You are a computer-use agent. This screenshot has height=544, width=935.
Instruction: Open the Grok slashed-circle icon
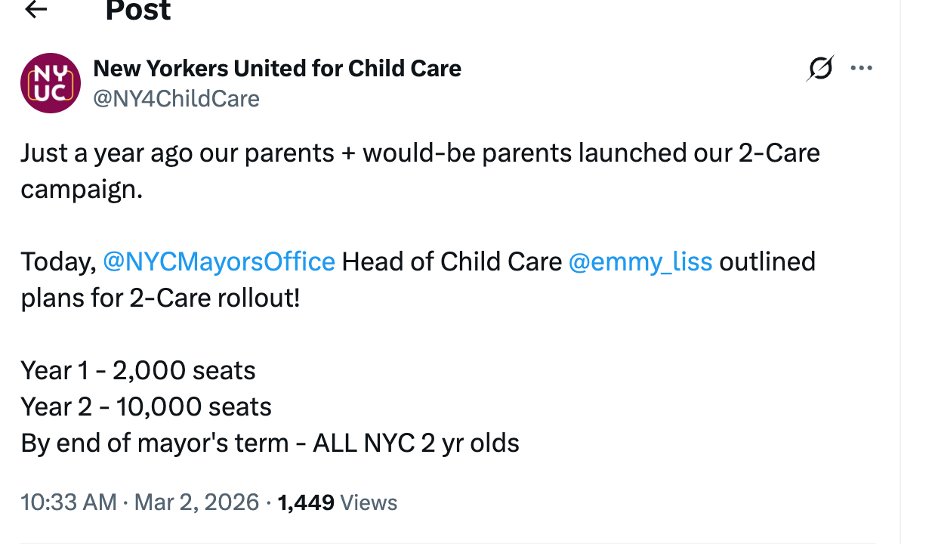point(820,69)
